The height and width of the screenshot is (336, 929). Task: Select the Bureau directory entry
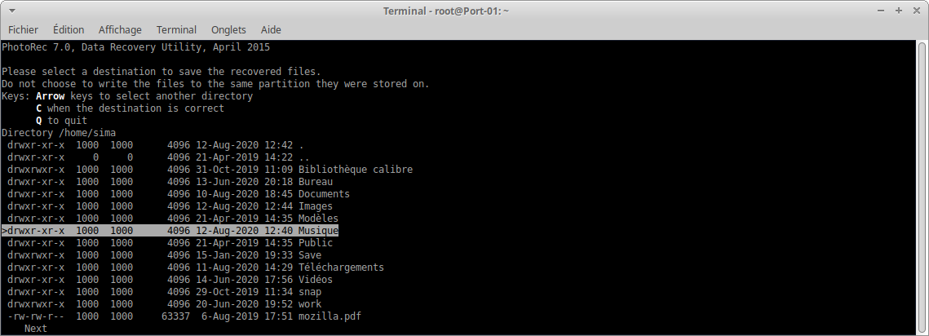315,182
